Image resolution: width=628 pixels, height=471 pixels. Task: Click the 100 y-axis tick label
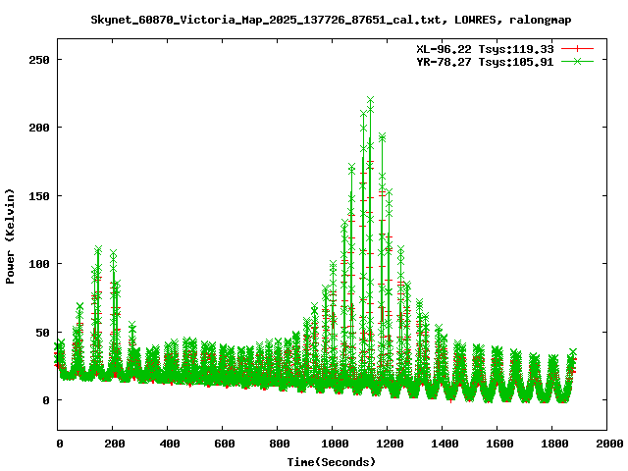click(x=39, y=264)
